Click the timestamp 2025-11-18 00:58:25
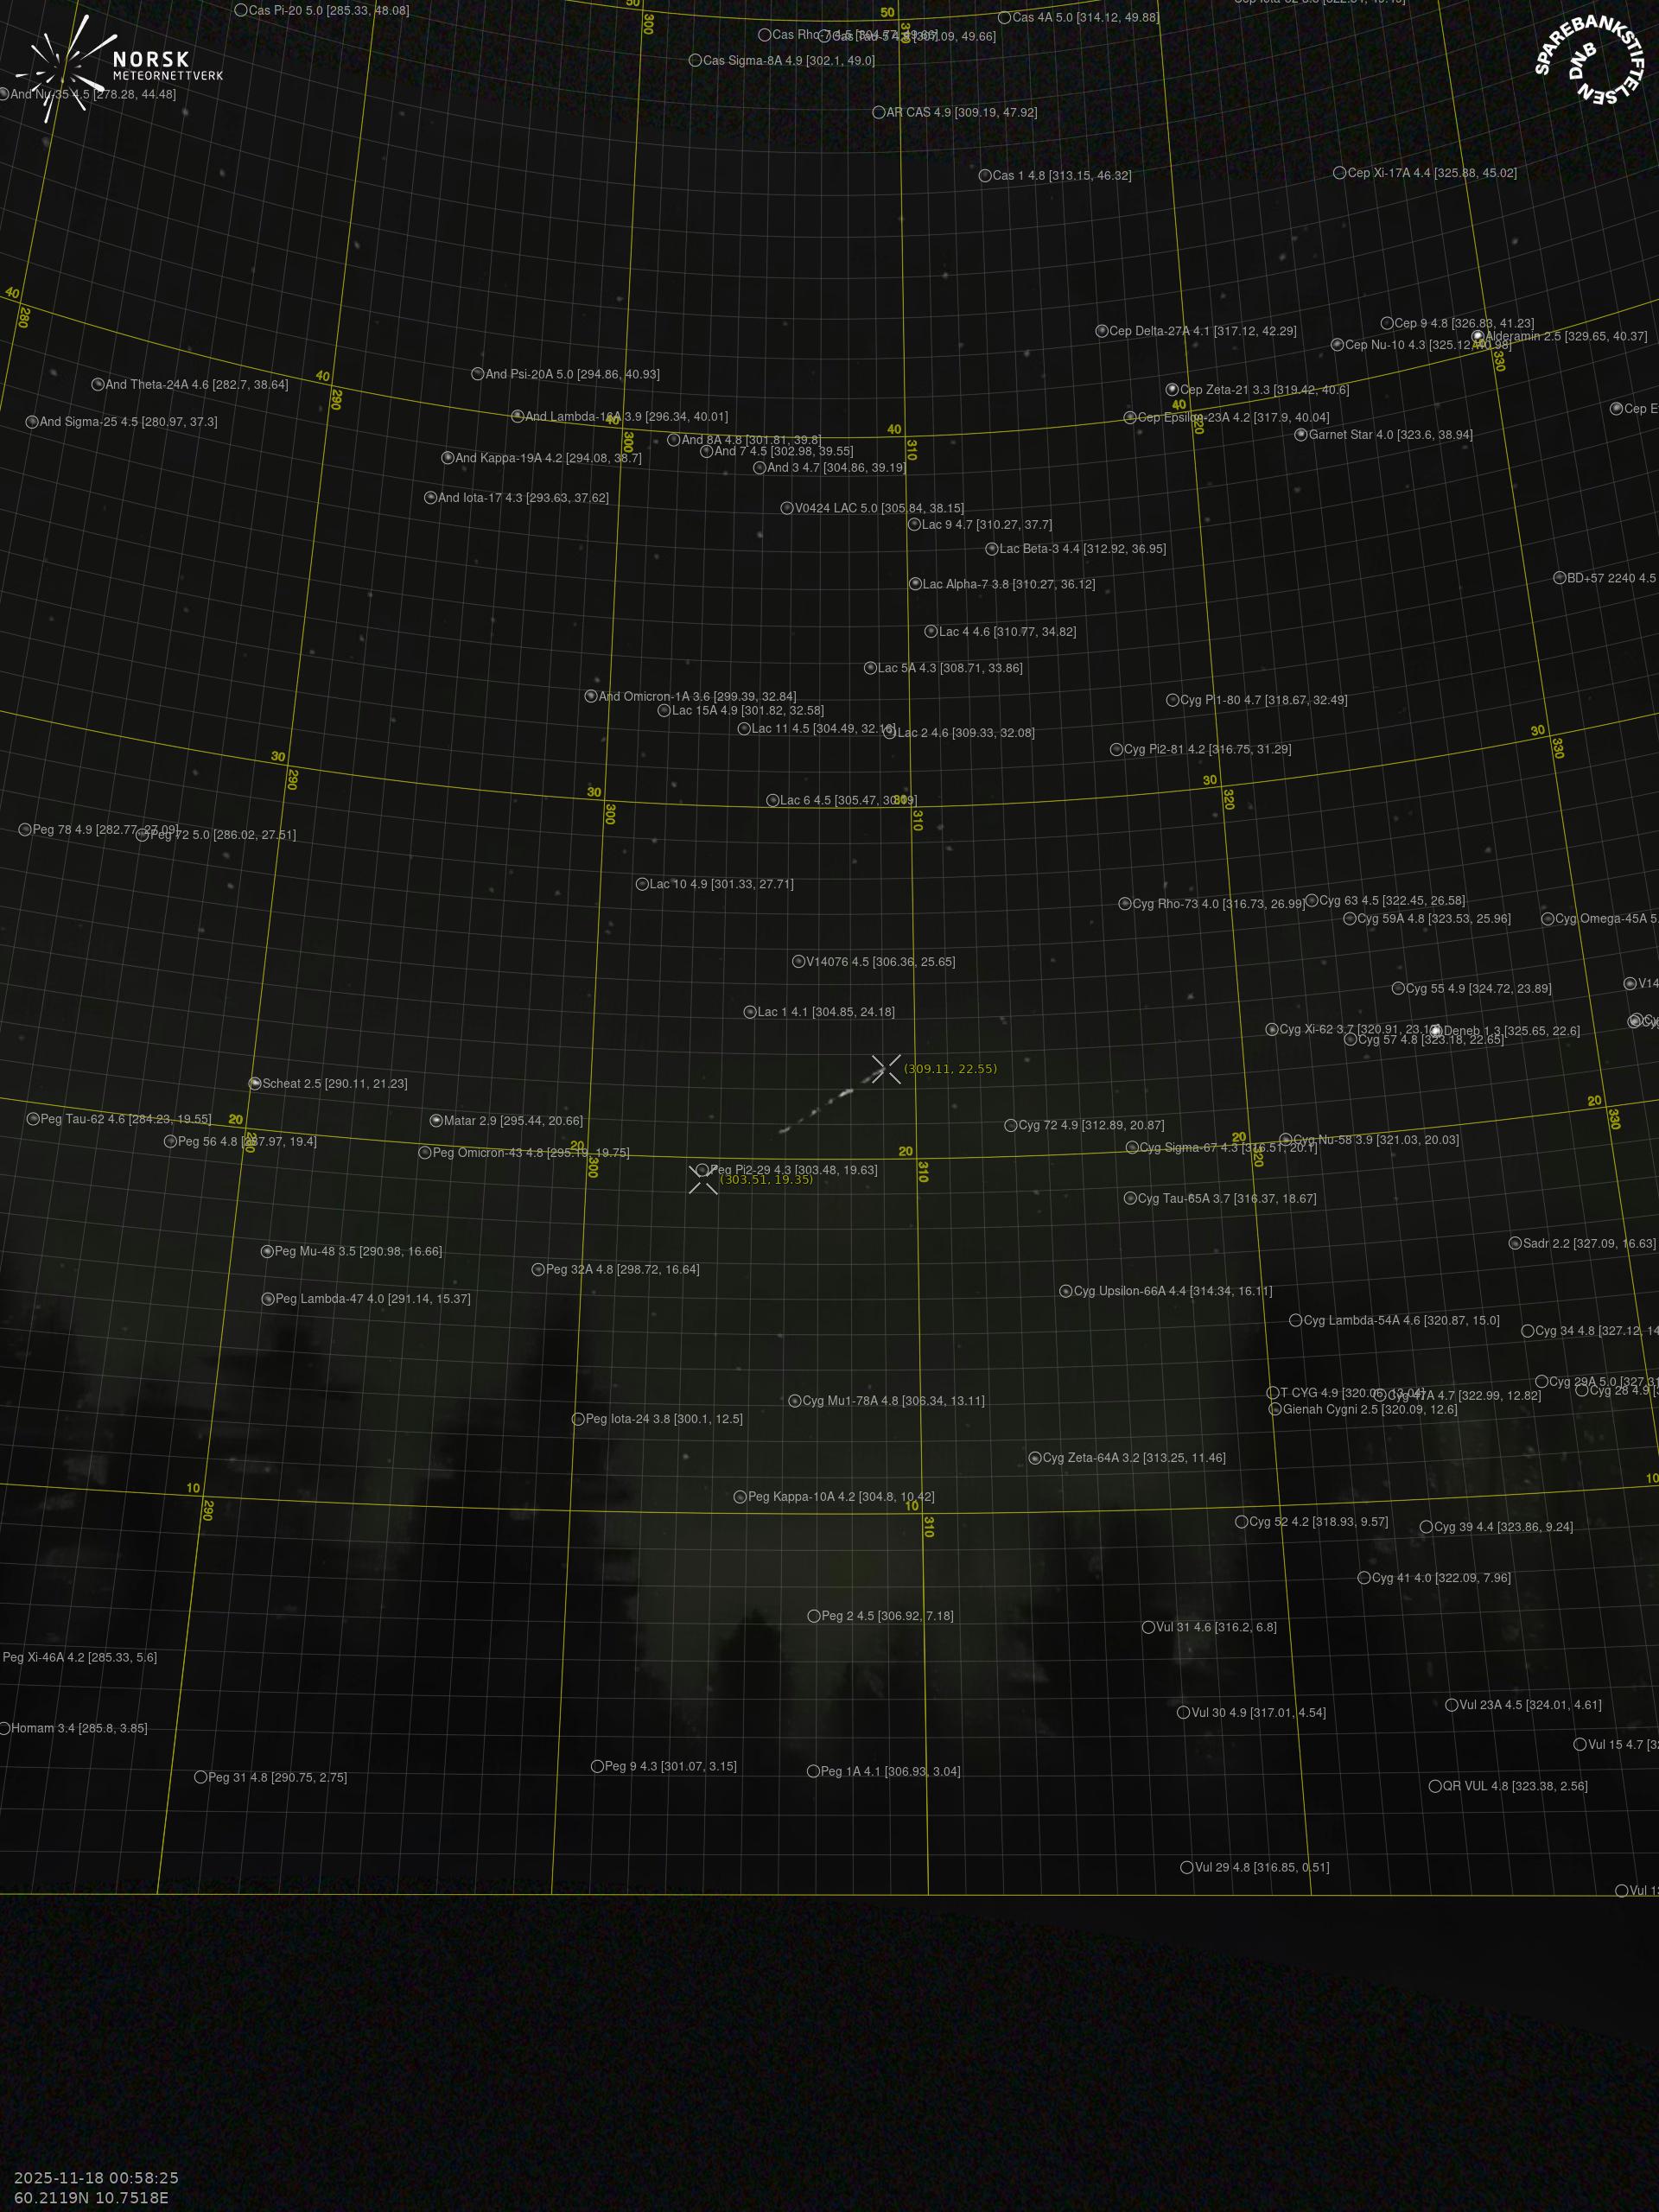1659x2212 pixels. [x=96, y=2177]
